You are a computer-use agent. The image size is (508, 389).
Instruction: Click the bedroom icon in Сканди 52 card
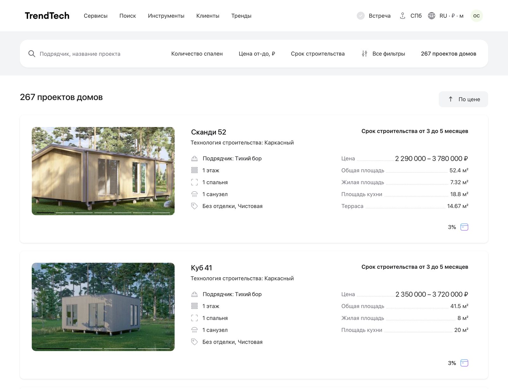click(194, 182)
